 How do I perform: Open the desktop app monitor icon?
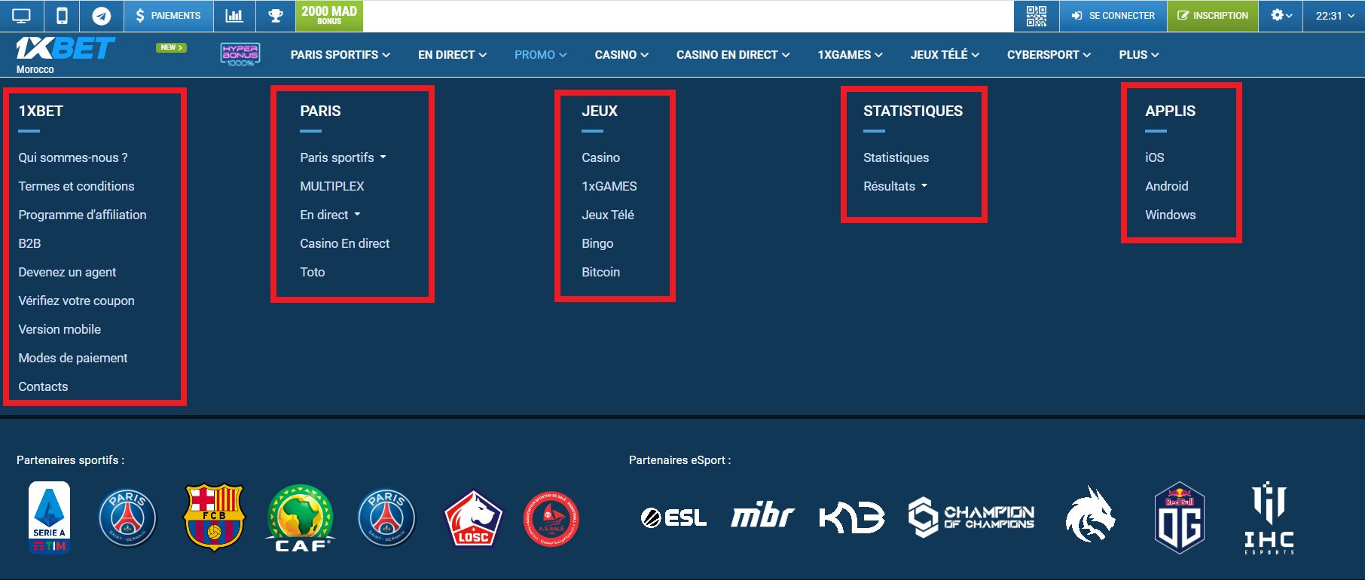pyautogui.click(x=22, y=16)
